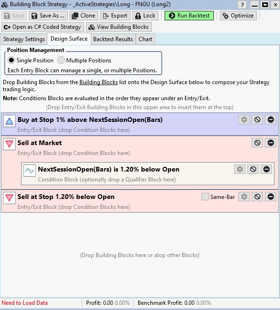Remove the Buy at Stop entry block
The image size is (280, 310).
point(271,120)
